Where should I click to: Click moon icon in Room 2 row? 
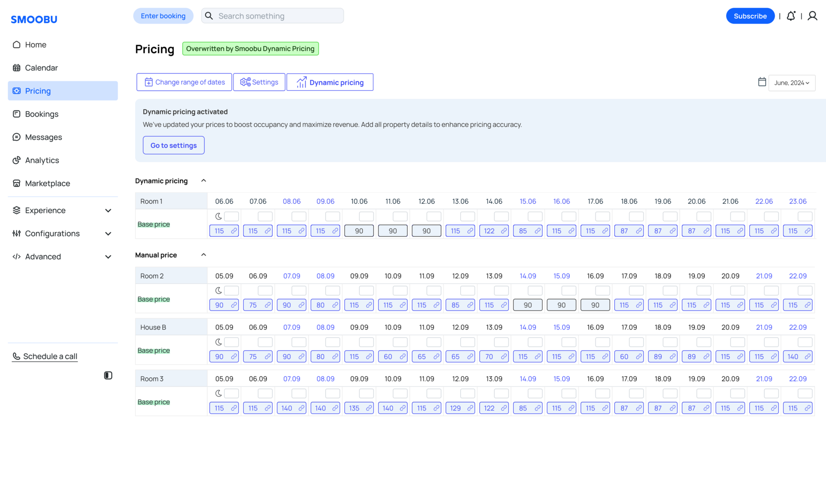pyautogui.click(x=219, y=291)
